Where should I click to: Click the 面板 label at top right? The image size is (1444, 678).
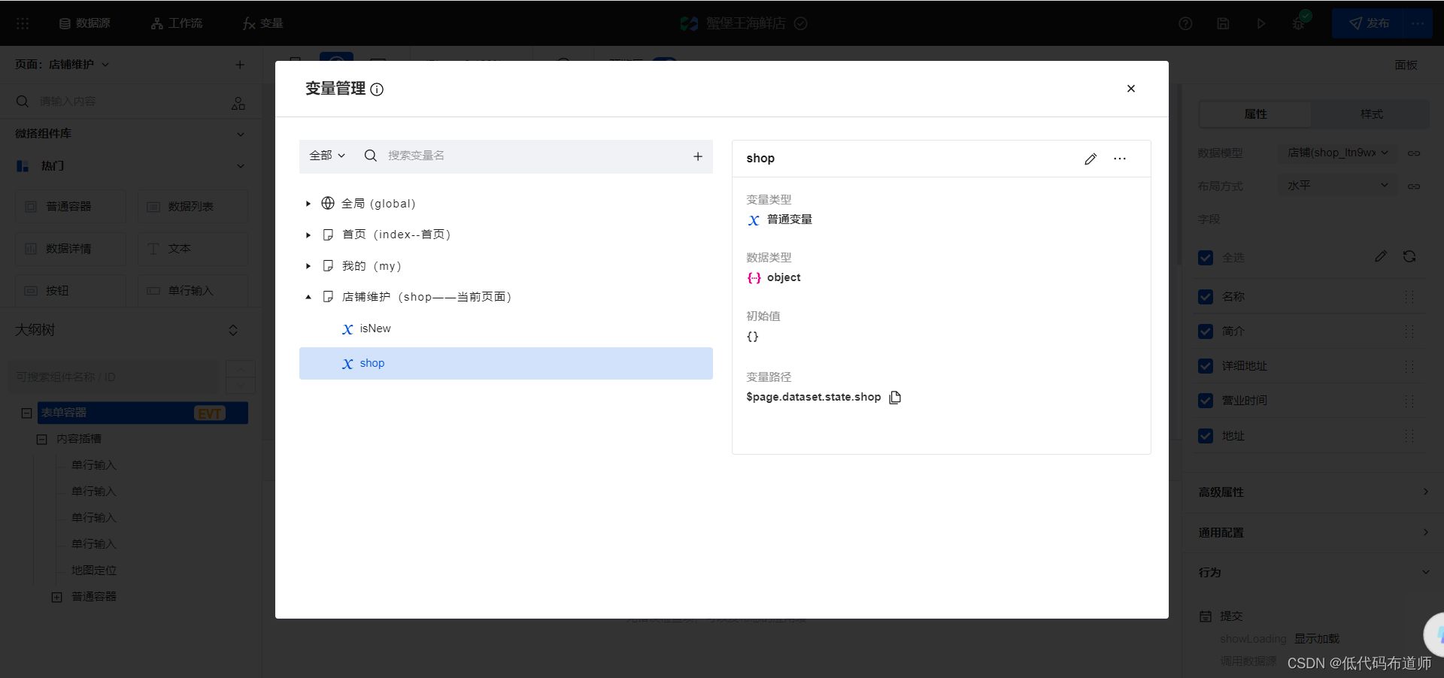pos(1406,65)
